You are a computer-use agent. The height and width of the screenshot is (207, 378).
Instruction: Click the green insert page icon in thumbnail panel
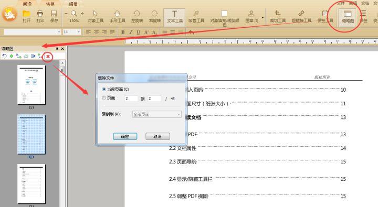[12, 56]
